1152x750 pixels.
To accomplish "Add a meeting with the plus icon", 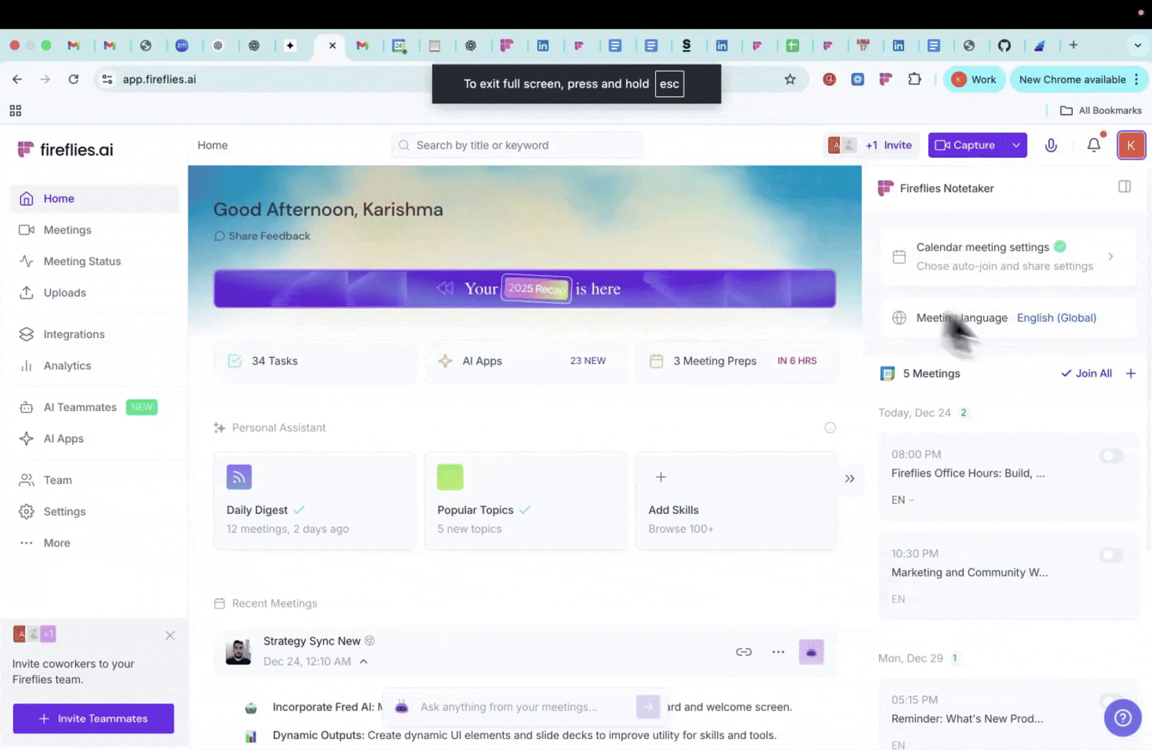I will (1130, 373).
